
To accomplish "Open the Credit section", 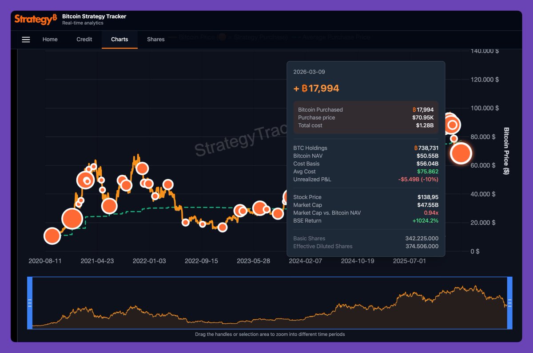I will pyautogui.click(x=84, y=39).
